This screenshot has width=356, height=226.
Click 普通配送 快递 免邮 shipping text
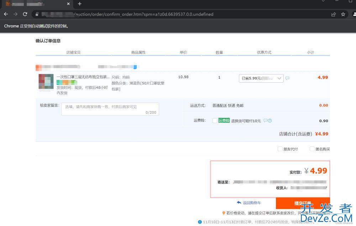point(228,105)
